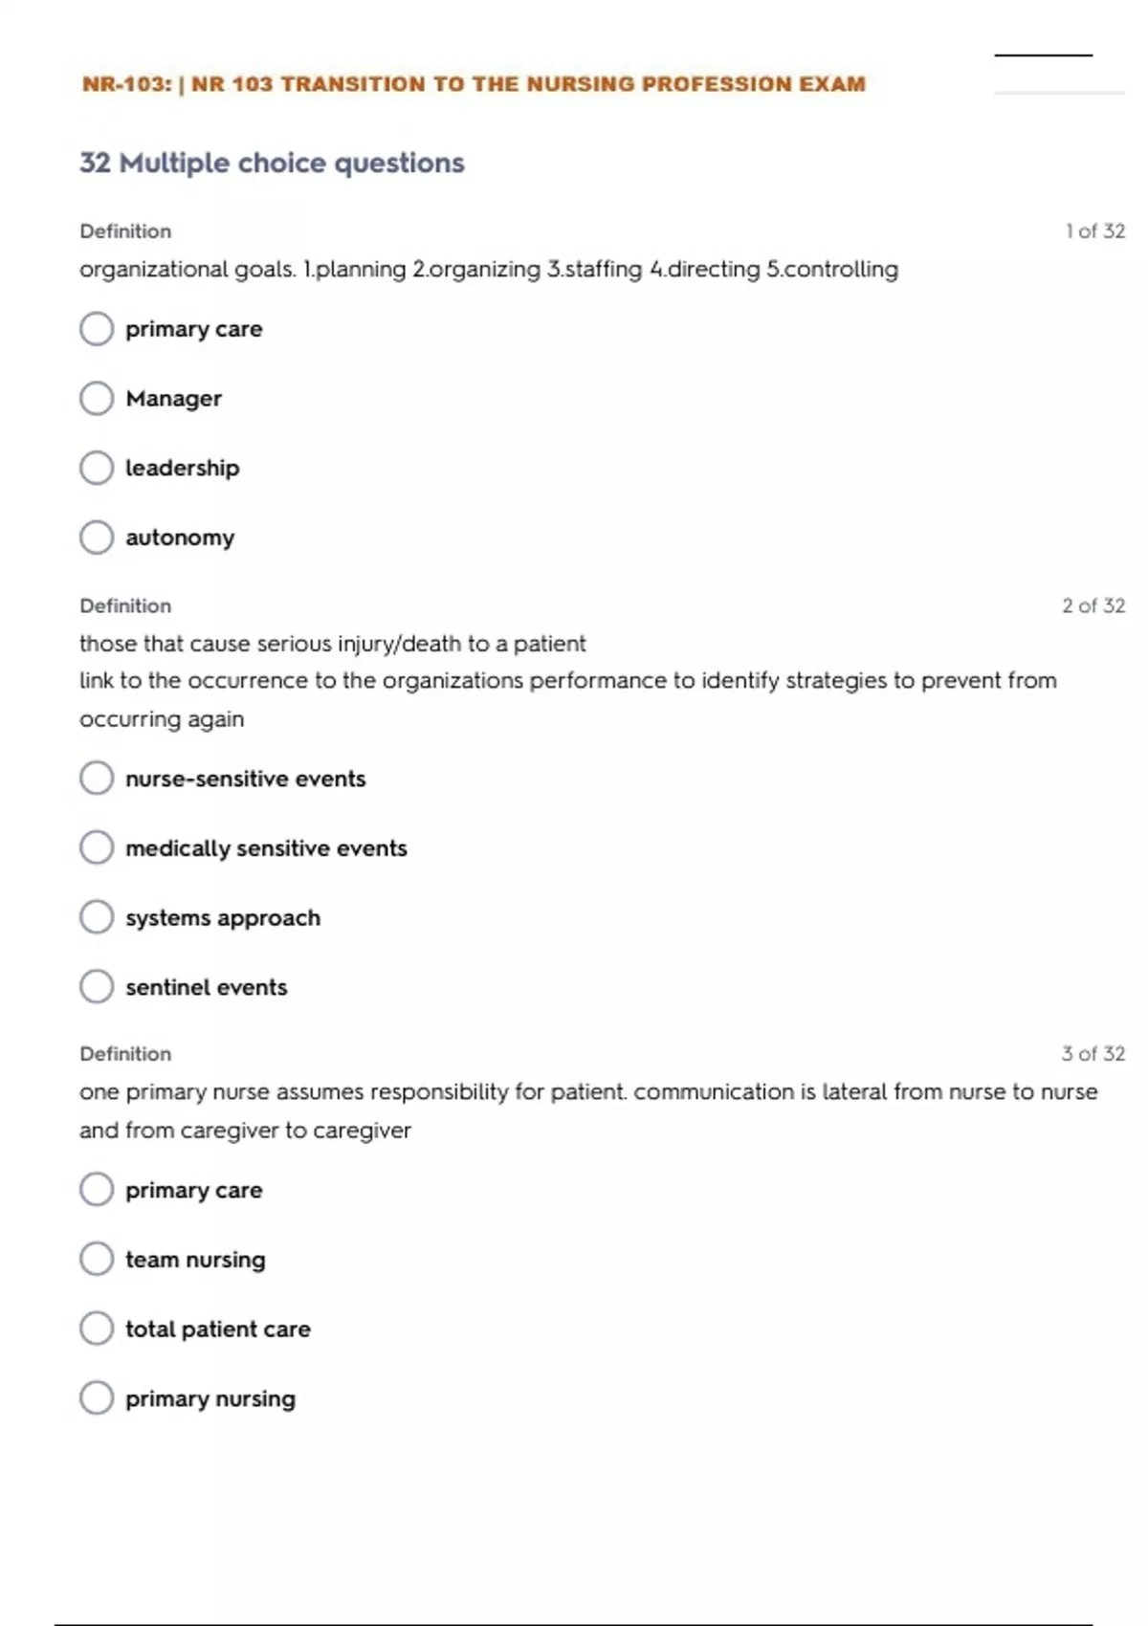Screen dimensions: 1148x1626
Task: Choose the 'sentinel events' option
Action: (97, 986)
